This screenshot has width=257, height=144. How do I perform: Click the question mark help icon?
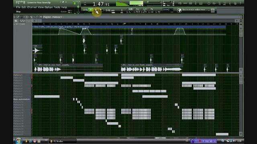(240, 3)
